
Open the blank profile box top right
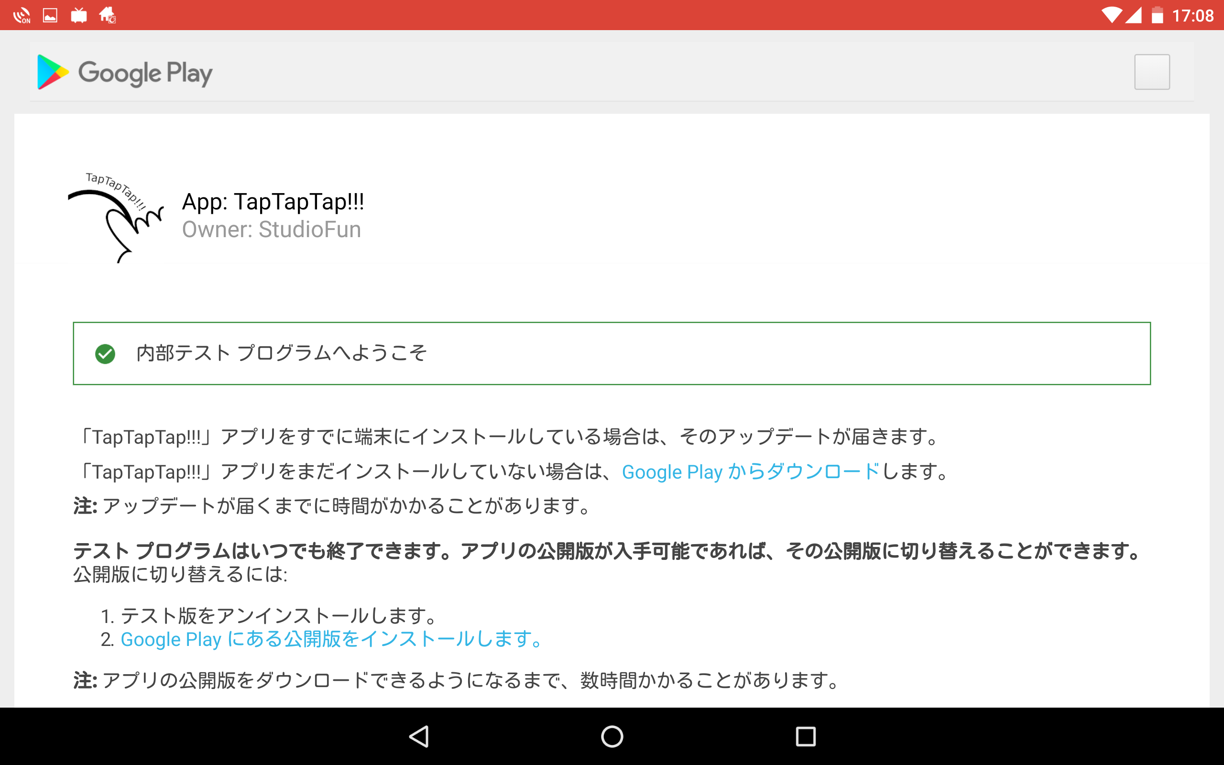tap(1152, 72)
